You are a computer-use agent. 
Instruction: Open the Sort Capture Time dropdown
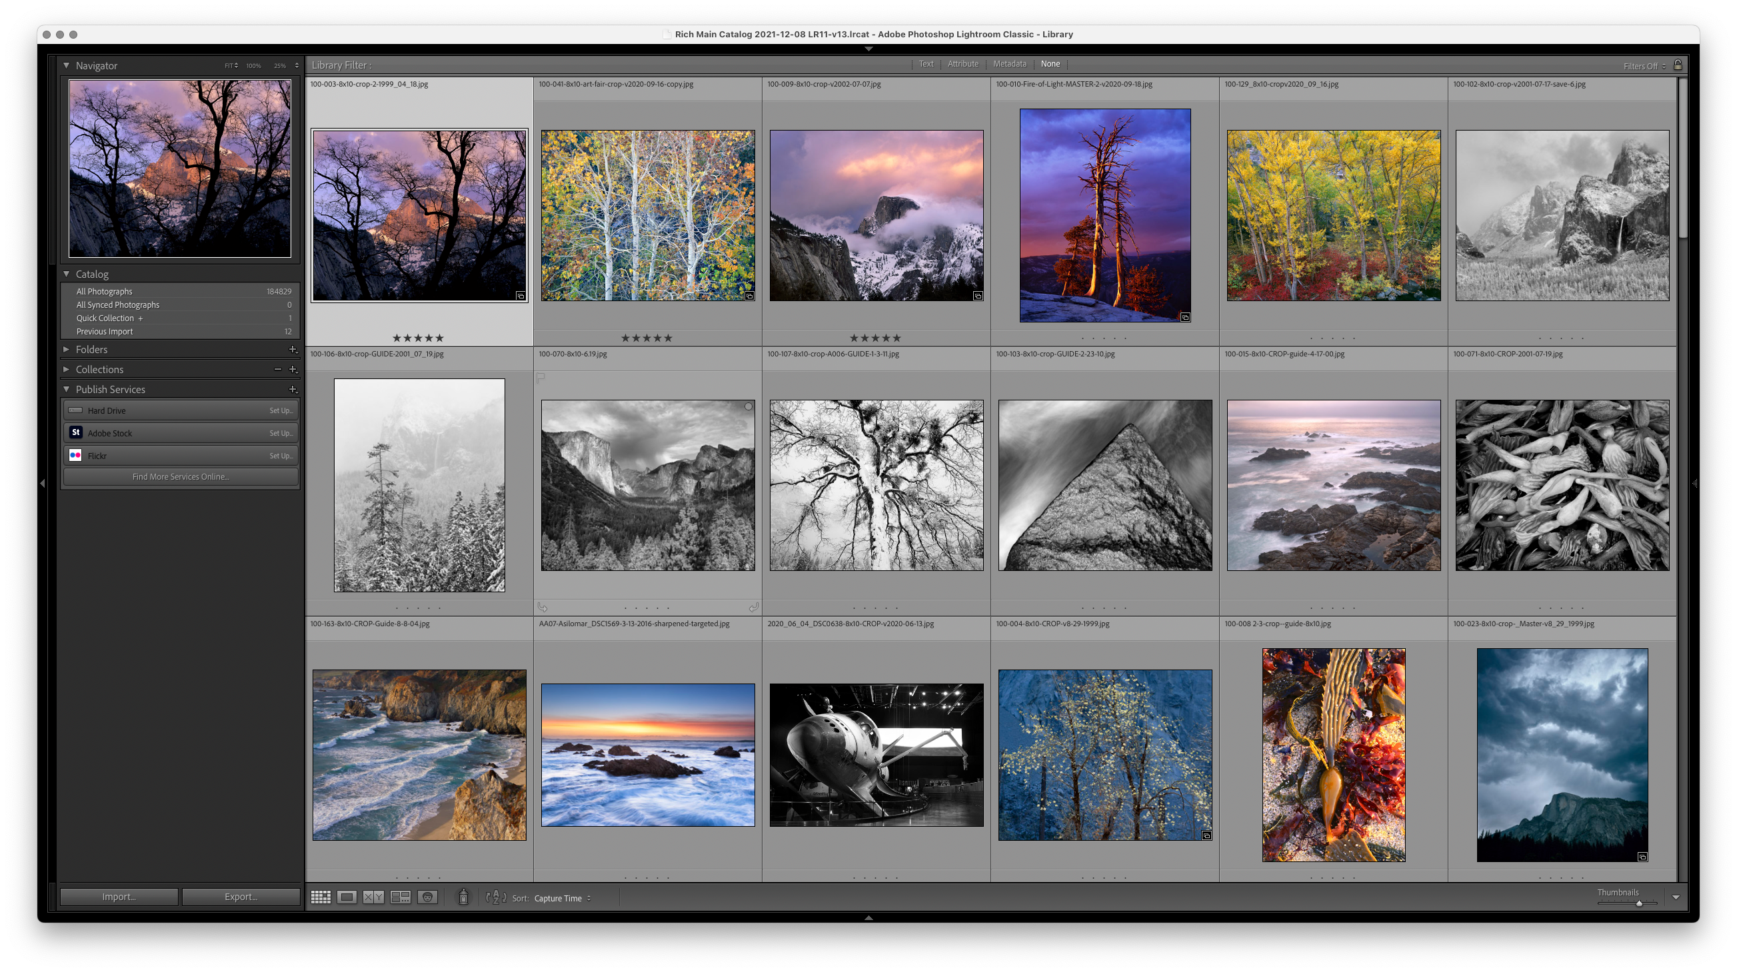point(563,898)
